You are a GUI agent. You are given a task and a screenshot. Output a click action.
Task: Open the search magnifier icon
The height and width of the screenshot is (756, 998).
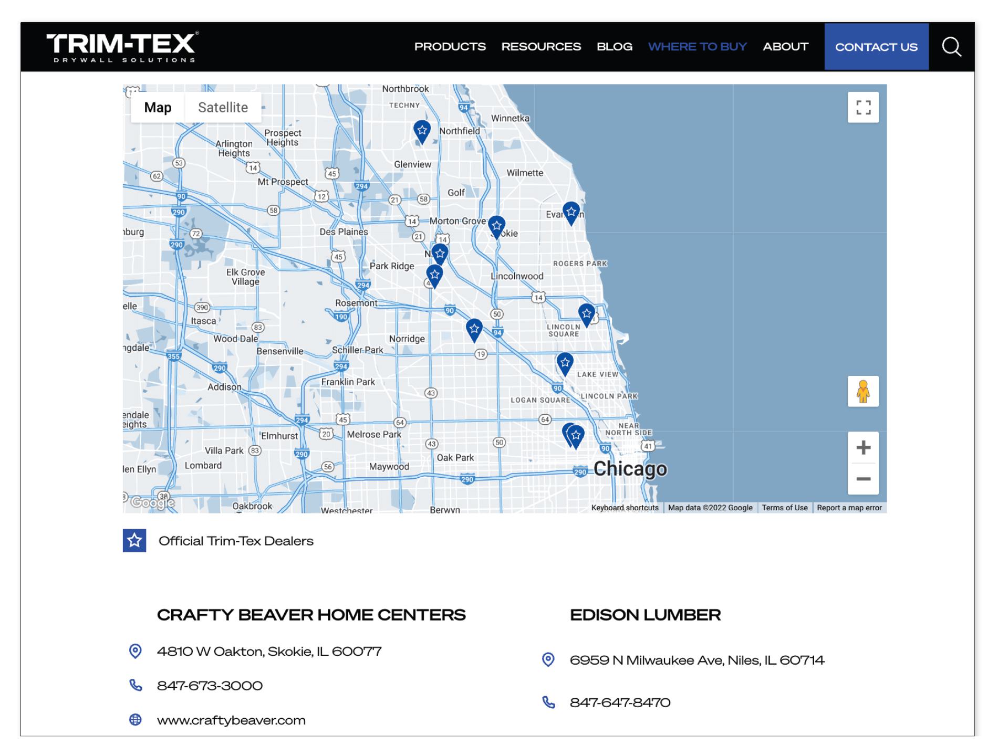point(951,47)
